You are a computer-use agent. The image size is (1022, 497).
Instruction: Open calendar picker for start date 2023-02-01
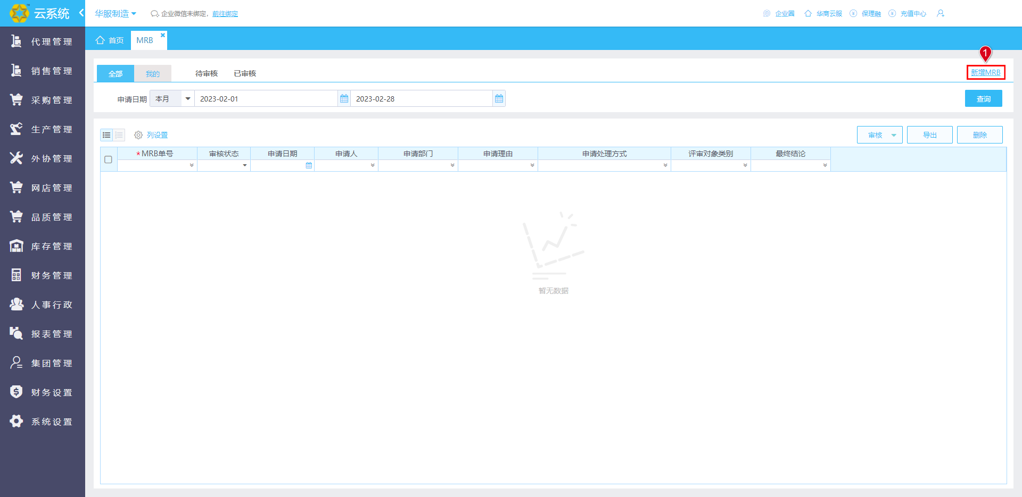pyautogui.click(x=344, y=98)
